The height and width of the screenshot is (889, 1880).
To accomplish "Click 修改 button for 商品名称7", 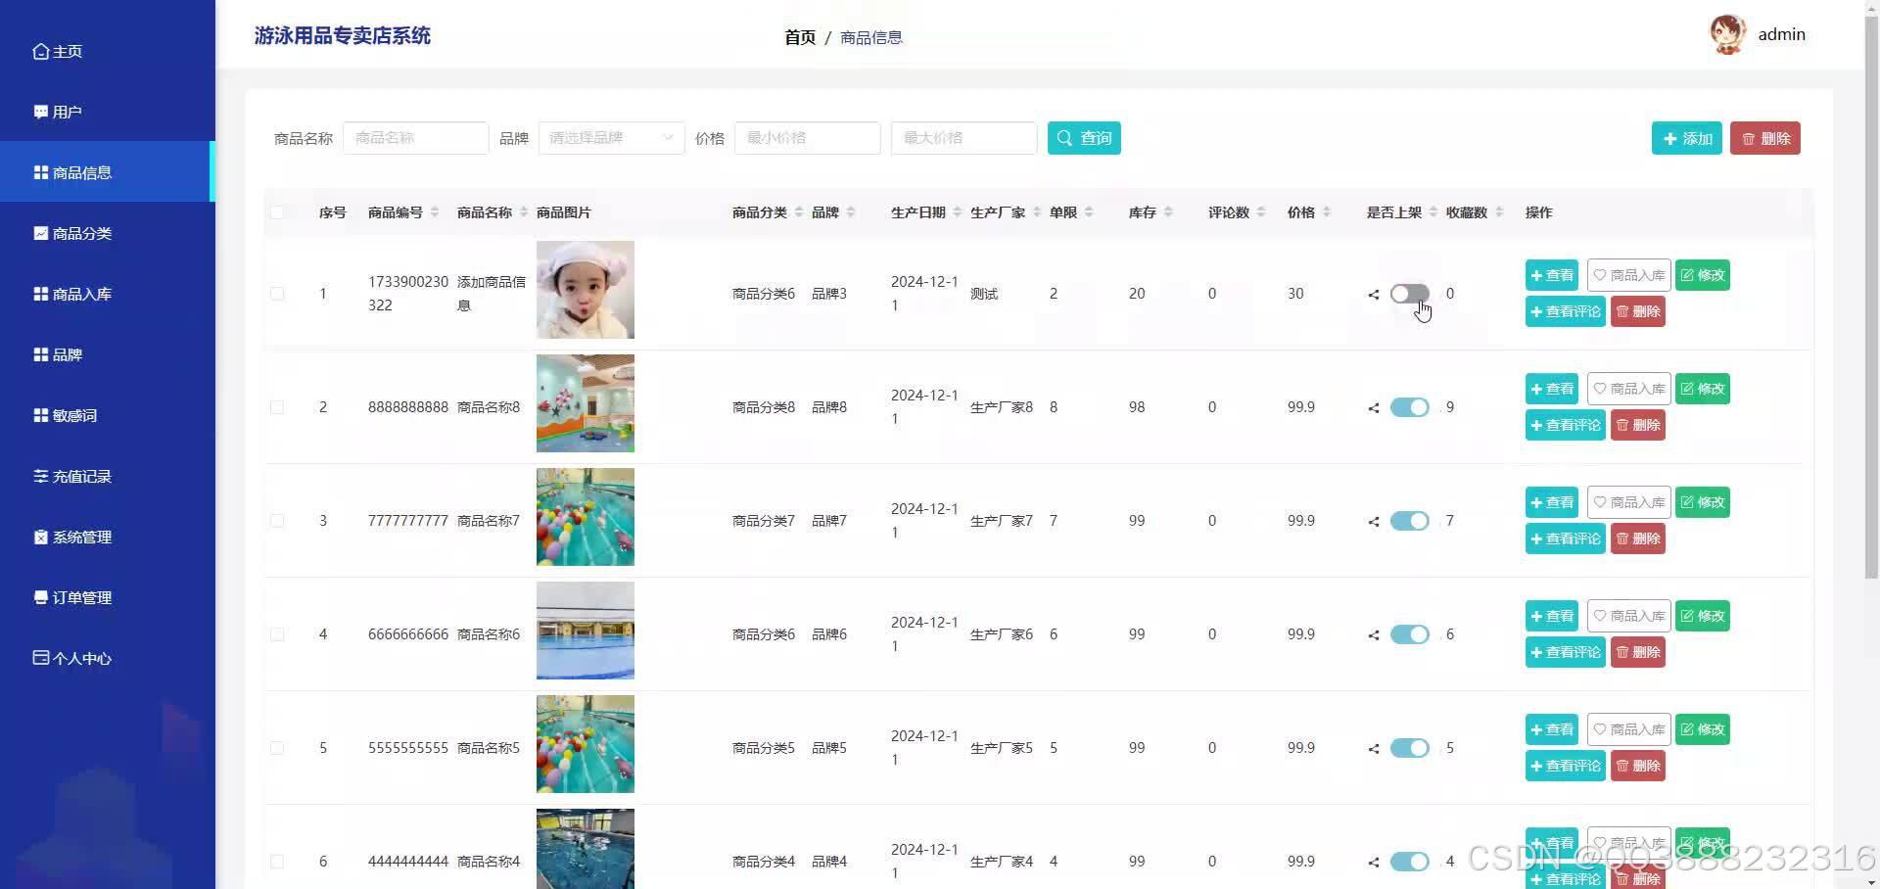I will [1702, 501].
